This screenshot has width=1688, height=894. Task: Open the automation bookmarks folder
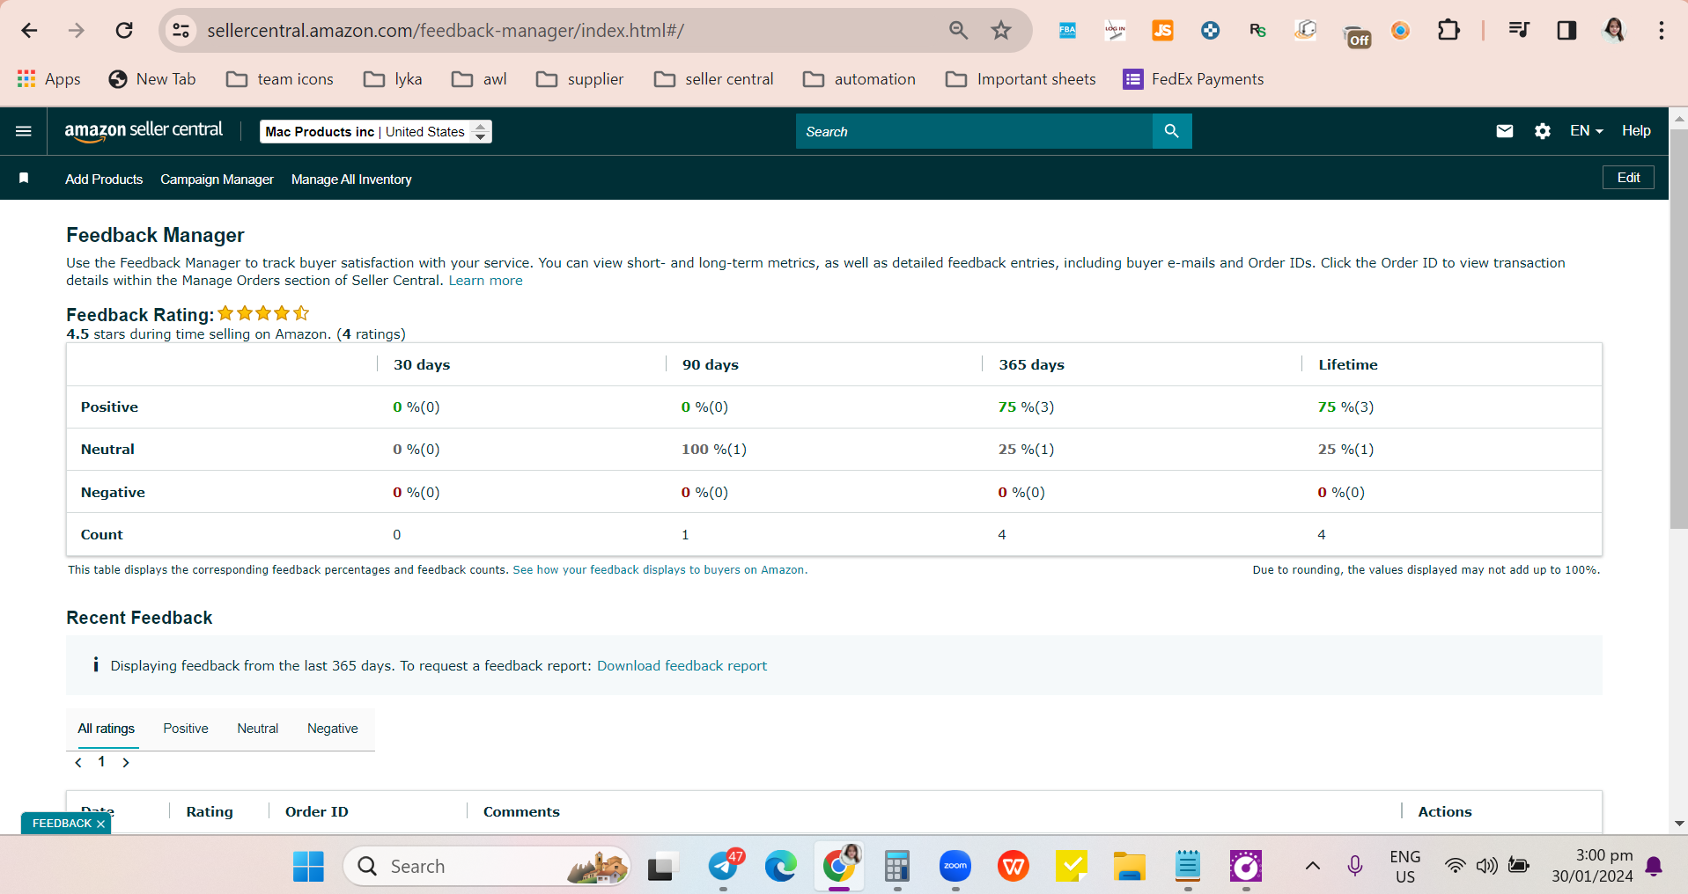(859, 79)
